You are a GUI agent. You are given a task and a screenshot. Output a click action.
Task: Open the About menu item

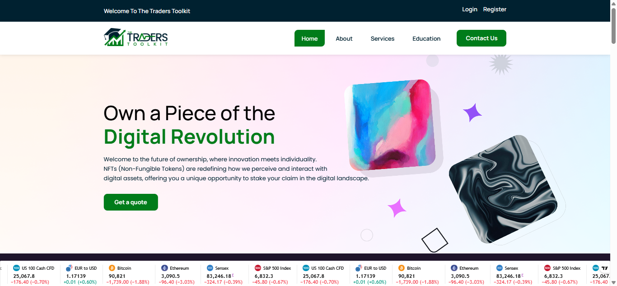click(344, 38)
